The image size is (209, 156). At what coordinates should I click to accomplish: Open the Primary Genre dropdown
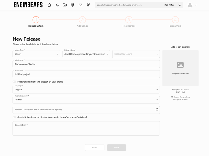[86, 54]
